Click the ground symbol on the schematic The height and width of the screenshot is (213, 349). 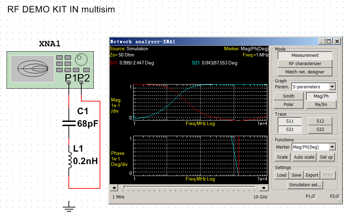coord(69,206)
